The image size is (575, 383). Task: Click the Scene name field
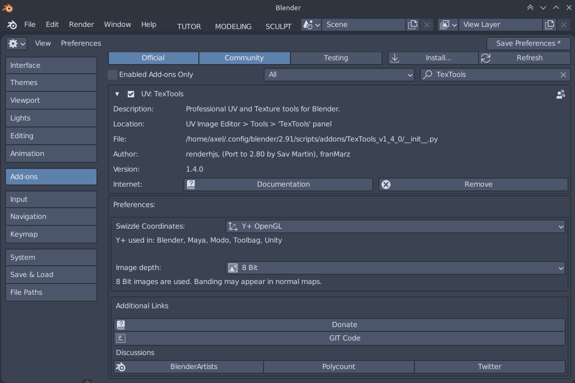pyautogui.click(x=364, y=25)
